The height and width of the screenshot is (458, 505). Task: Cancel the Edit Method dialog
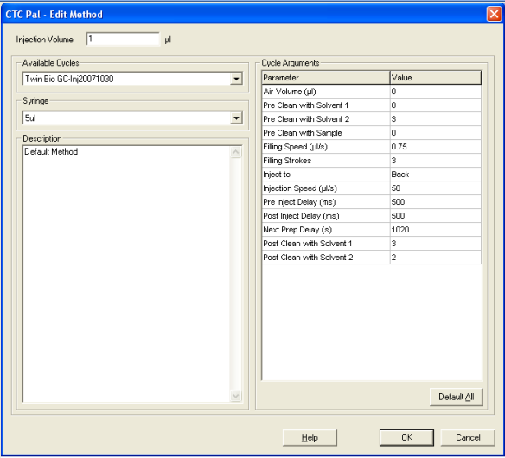[x=468, y=438]
